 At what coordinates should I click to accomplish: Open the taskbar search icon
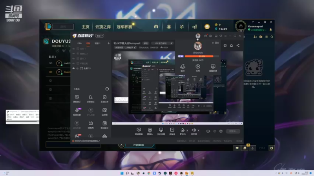127,173
